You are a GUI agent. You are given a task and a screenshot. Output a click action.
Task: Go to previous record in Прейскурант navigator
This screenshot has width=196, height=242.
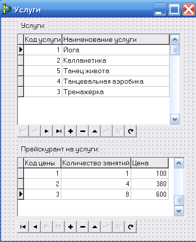click(x=35, y=227)
